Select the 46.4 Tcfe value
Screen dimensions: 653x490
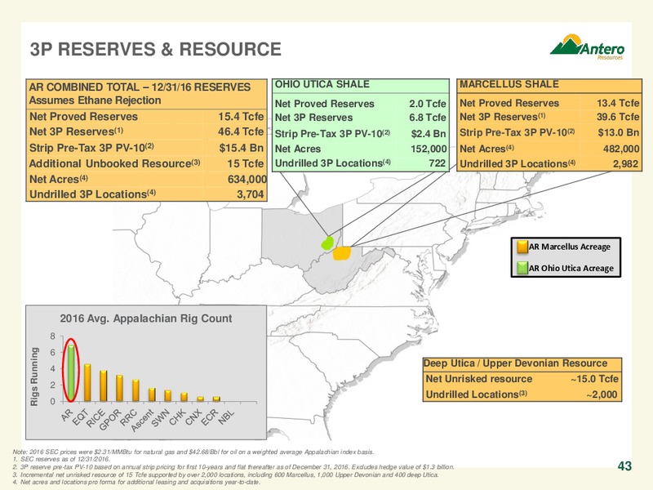point(241,131)
